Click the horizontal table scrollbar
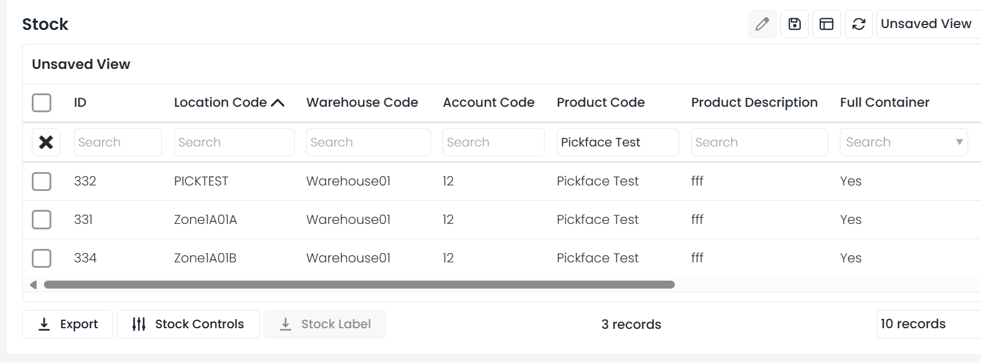Viewport: 981px width, 363px height. tap(359, 285)
